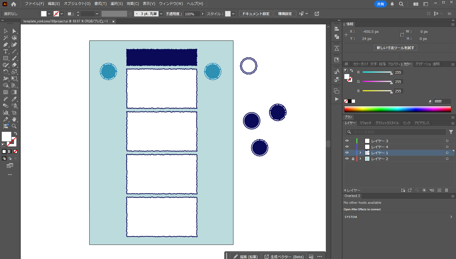Image resolution: width=456 pixels, height=259 pixels.
Task: Unlock レイヤー 2 by clicking lock icon
Action: point(353,159)
